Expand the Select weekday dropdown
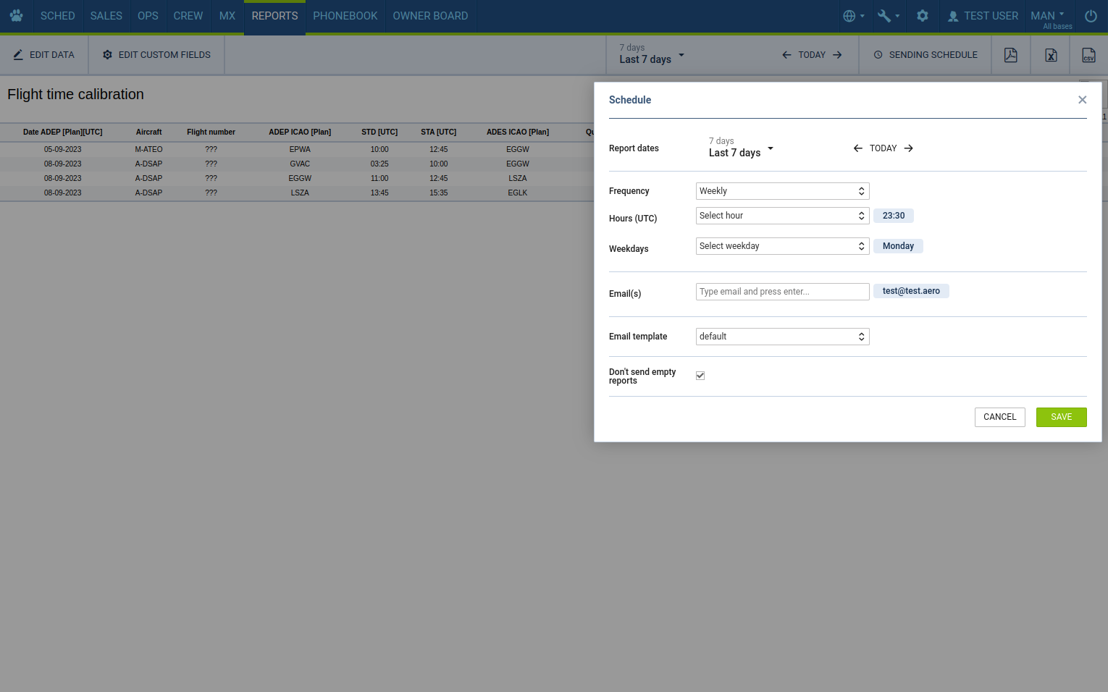 pos(782,246)
